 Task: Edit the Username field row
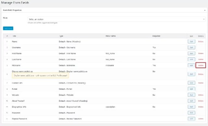[x=191, y=47]
